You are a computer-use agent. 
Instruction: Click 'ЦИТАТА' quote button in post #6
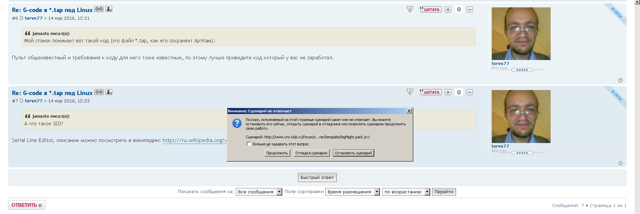coord(431,9)
